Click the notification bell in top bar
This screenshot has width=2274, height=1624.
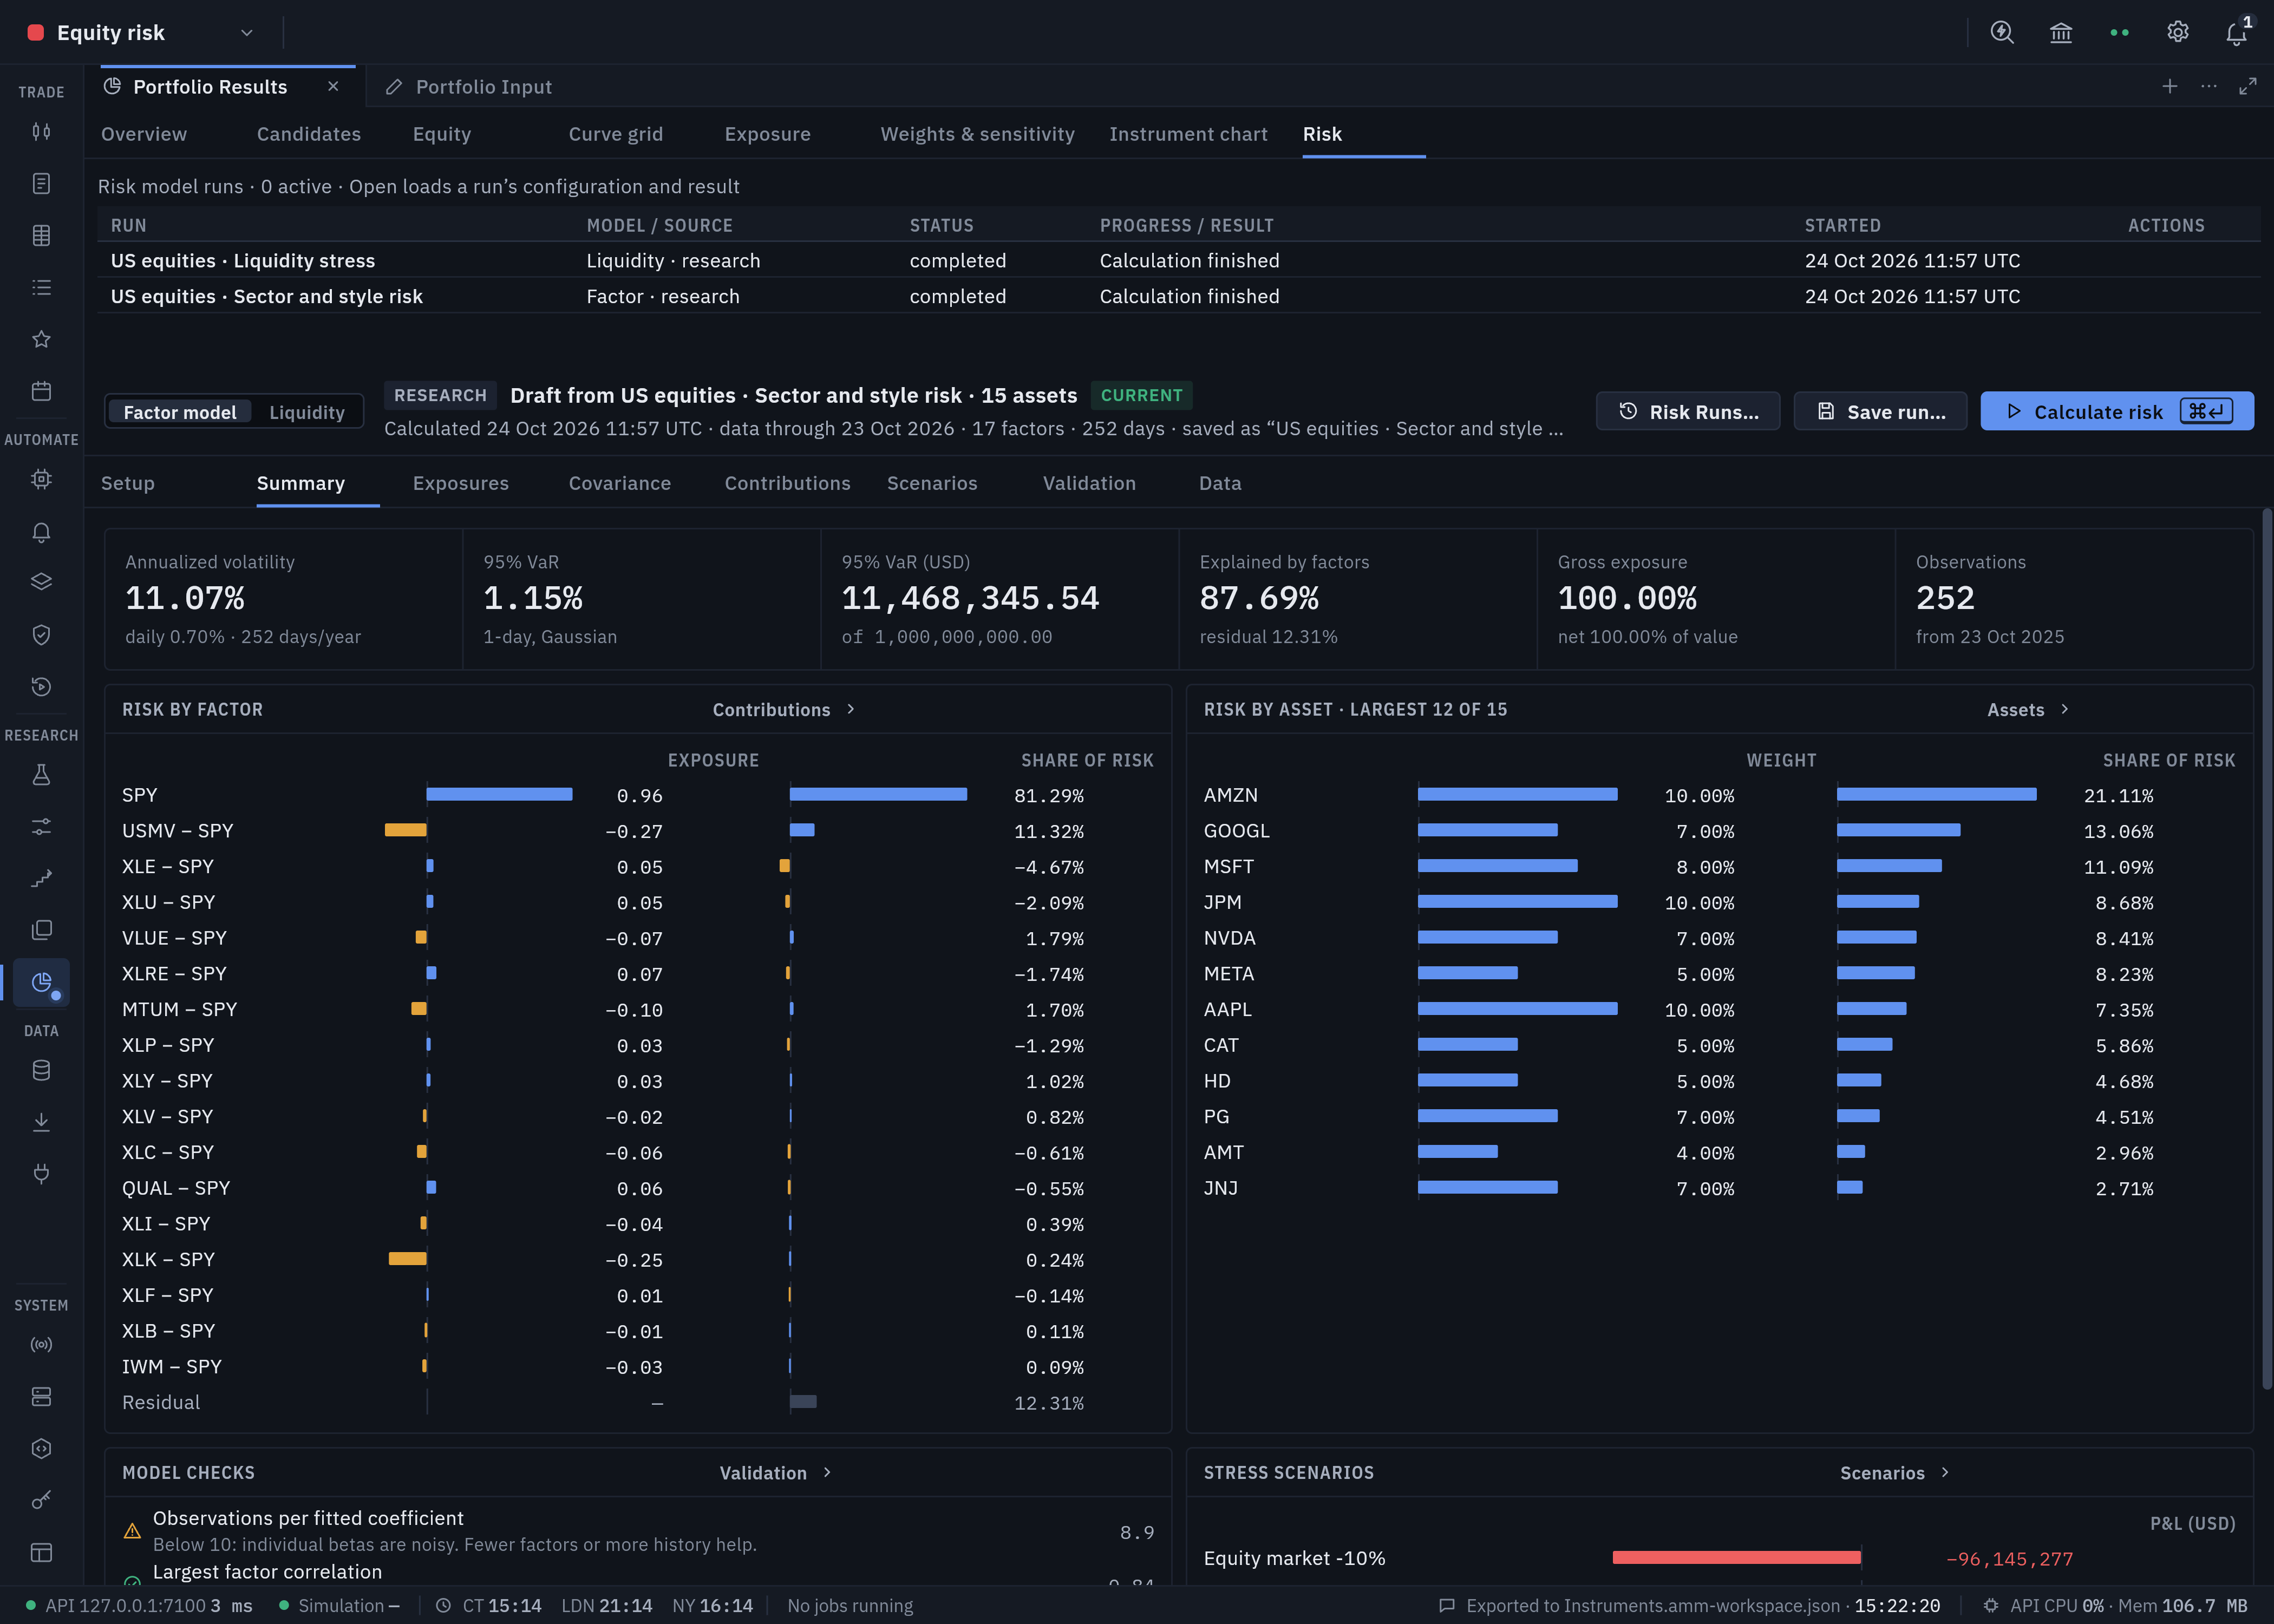click(2237, 33)
